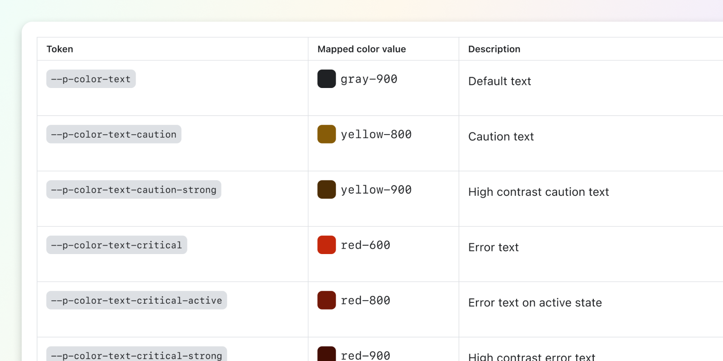
Task: Click the red-900 color swatch
Action: coord(326,354)
